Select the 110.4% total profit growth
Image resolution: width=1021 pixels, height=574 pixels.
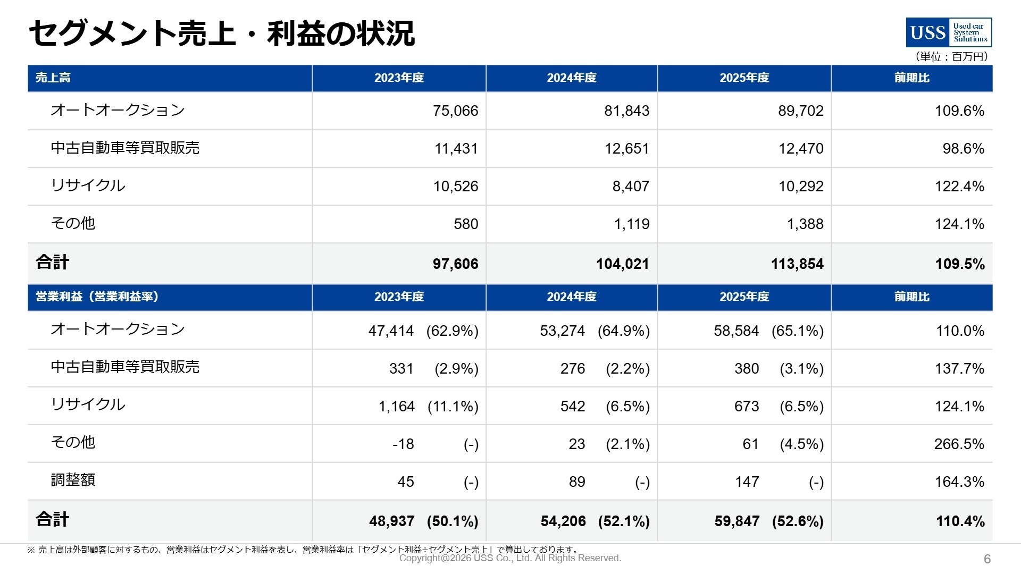tap(960, 521)
